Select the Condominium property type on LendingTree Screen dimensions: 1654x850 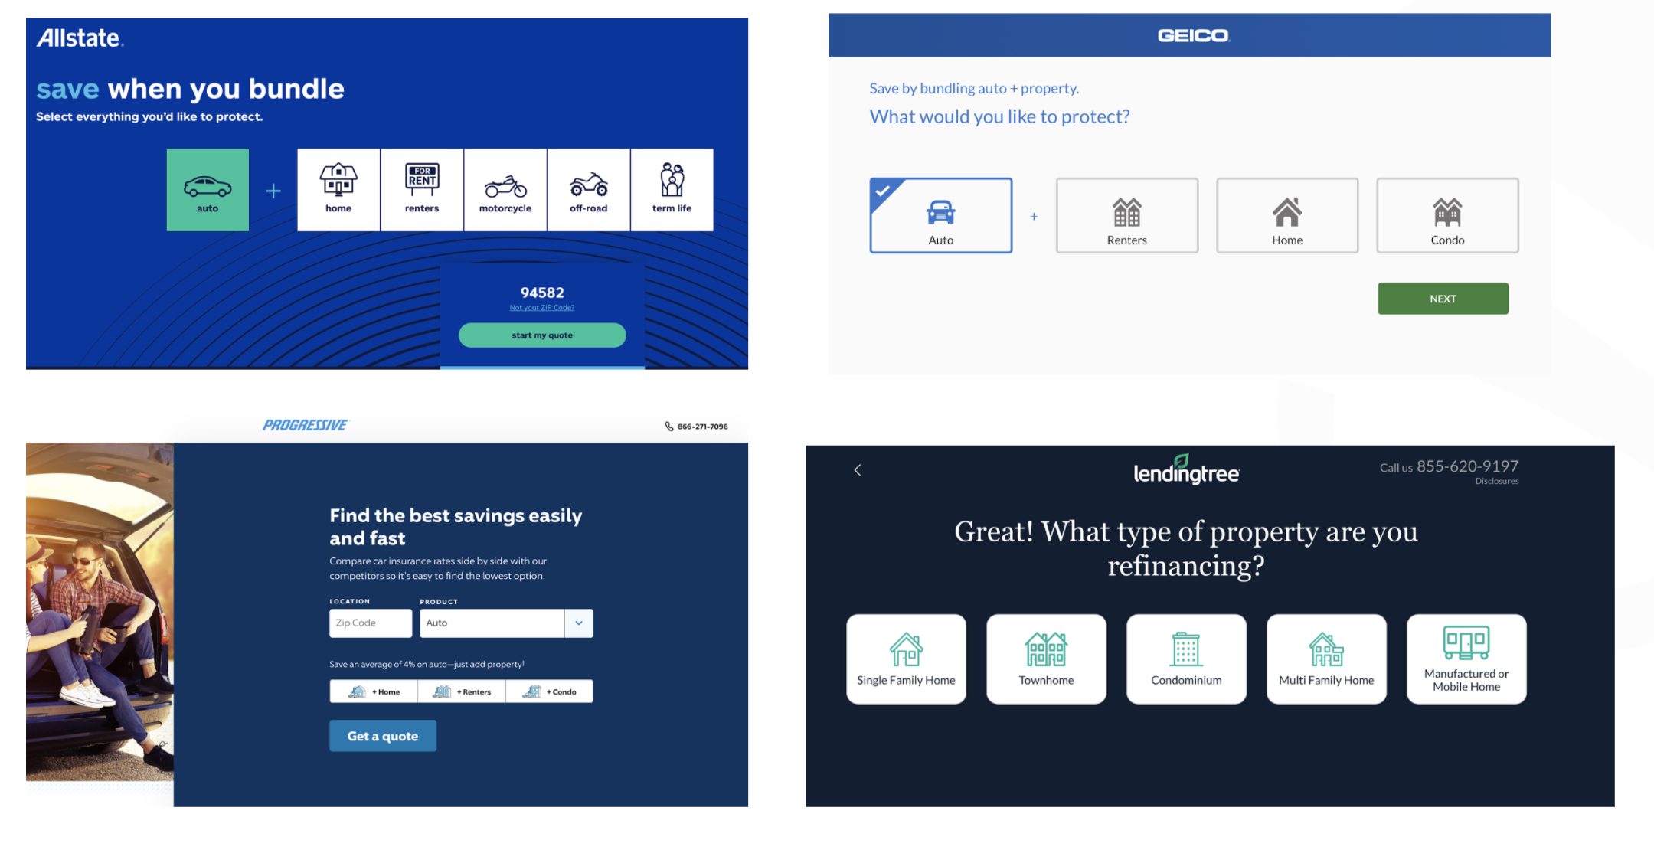[1185, 656]
